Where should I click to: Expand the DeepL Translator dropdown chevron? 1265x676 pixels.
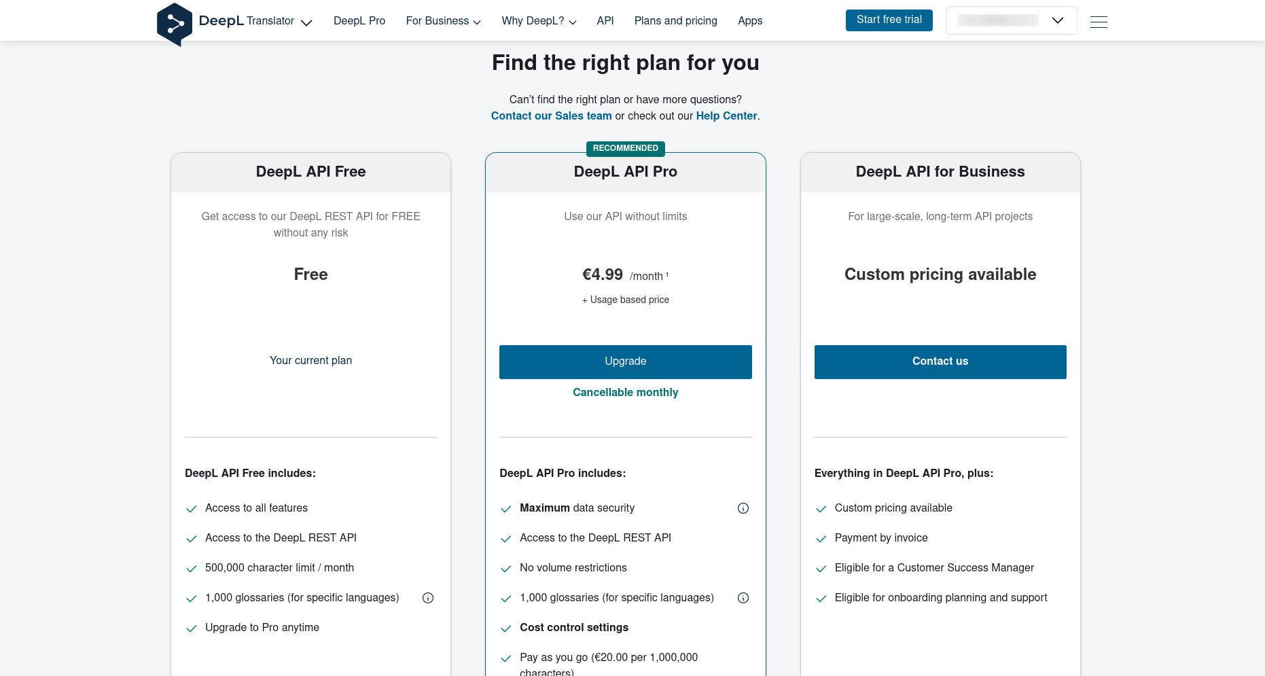[306, 22]
